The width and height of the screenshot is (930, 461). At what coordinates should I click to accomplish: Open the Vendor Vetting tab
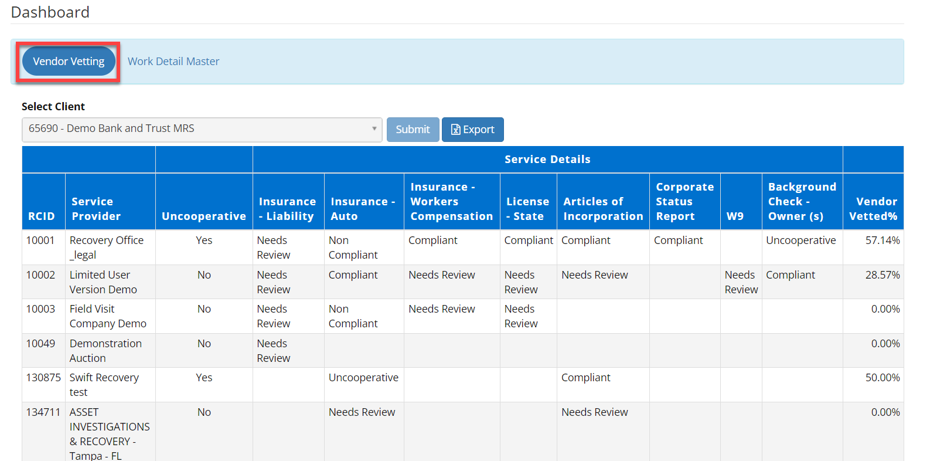point(69,62)
